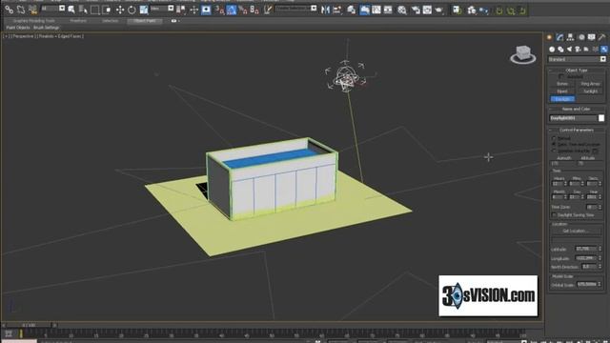Viewport: 610px width, 343px height.
Task: Activate the Select and Move tool
Action: click(120, 10)
